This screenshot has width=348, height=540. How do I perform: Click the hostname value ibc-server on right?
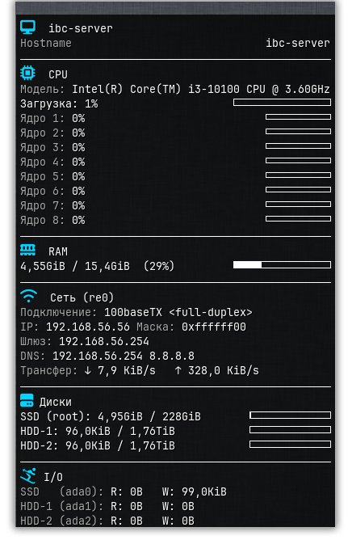pos(298,43)
